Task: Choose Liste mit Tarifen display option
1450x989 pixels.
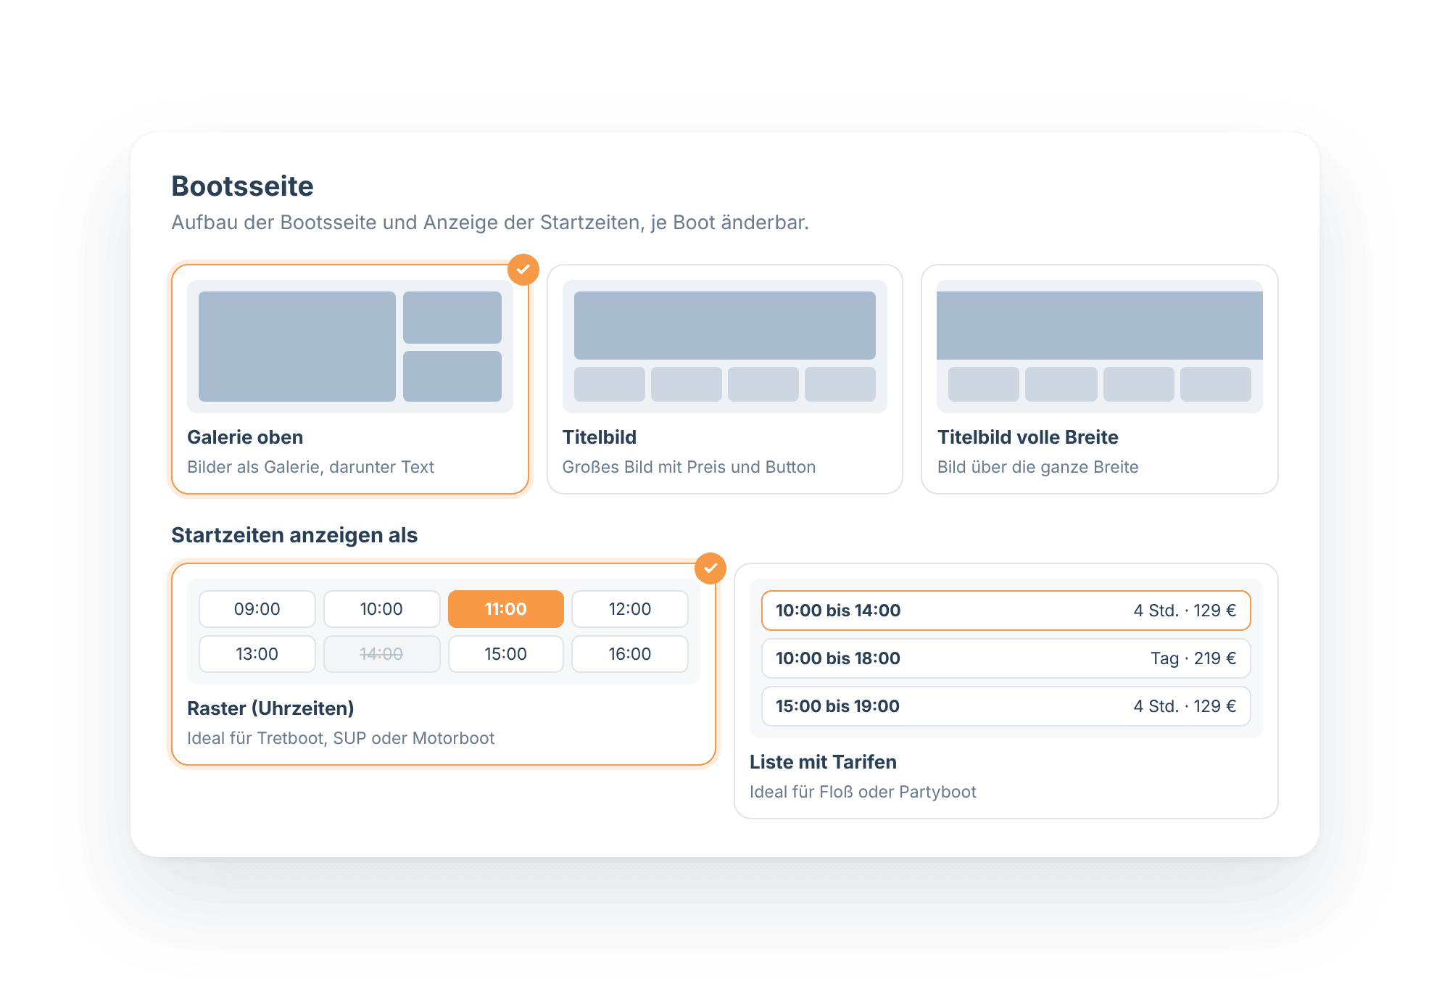Action: click(1006, 691)
